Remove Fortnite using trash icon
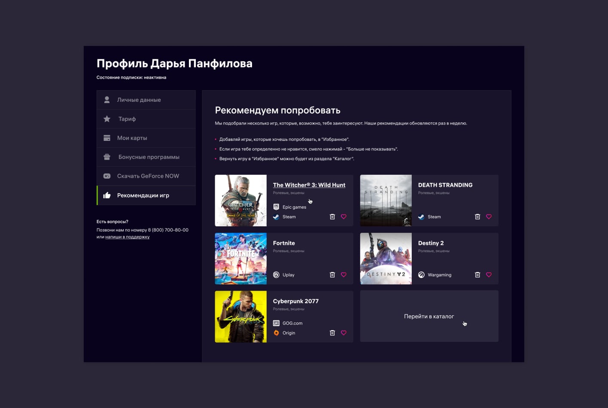608x408 pixels. pos(332,275)
